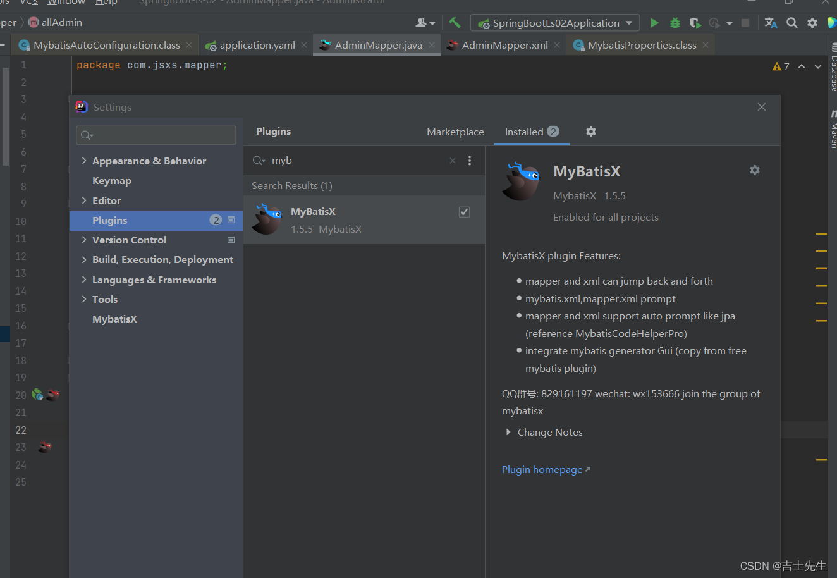Image resolution: width=837 pixels, height=578 pixels.
Task: Expand Languages & Frameworks section
Action: (x=84, y=280)
